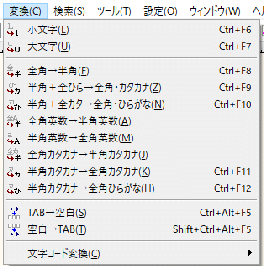Click the Ctrl+F8 shortcut text
Viewport: 264px width, 266px height.
click(x=235, y=71)
